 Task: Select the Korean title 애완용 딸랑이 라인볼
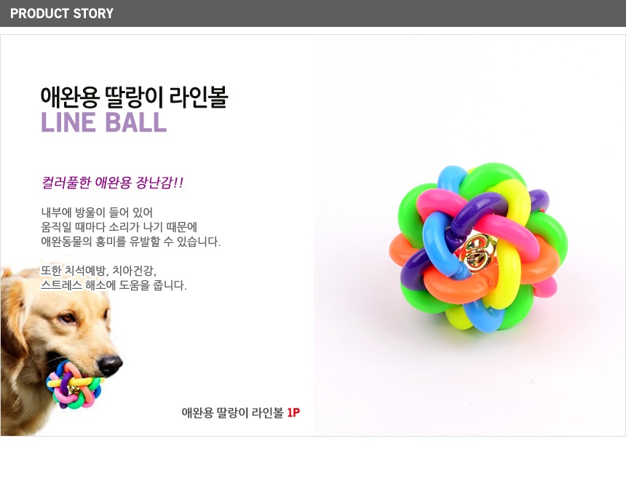(x=134, y=97)
